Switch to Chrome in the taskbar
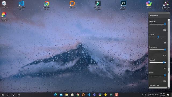The width and height of the screenshot is (172, 97). pos(78,95)
